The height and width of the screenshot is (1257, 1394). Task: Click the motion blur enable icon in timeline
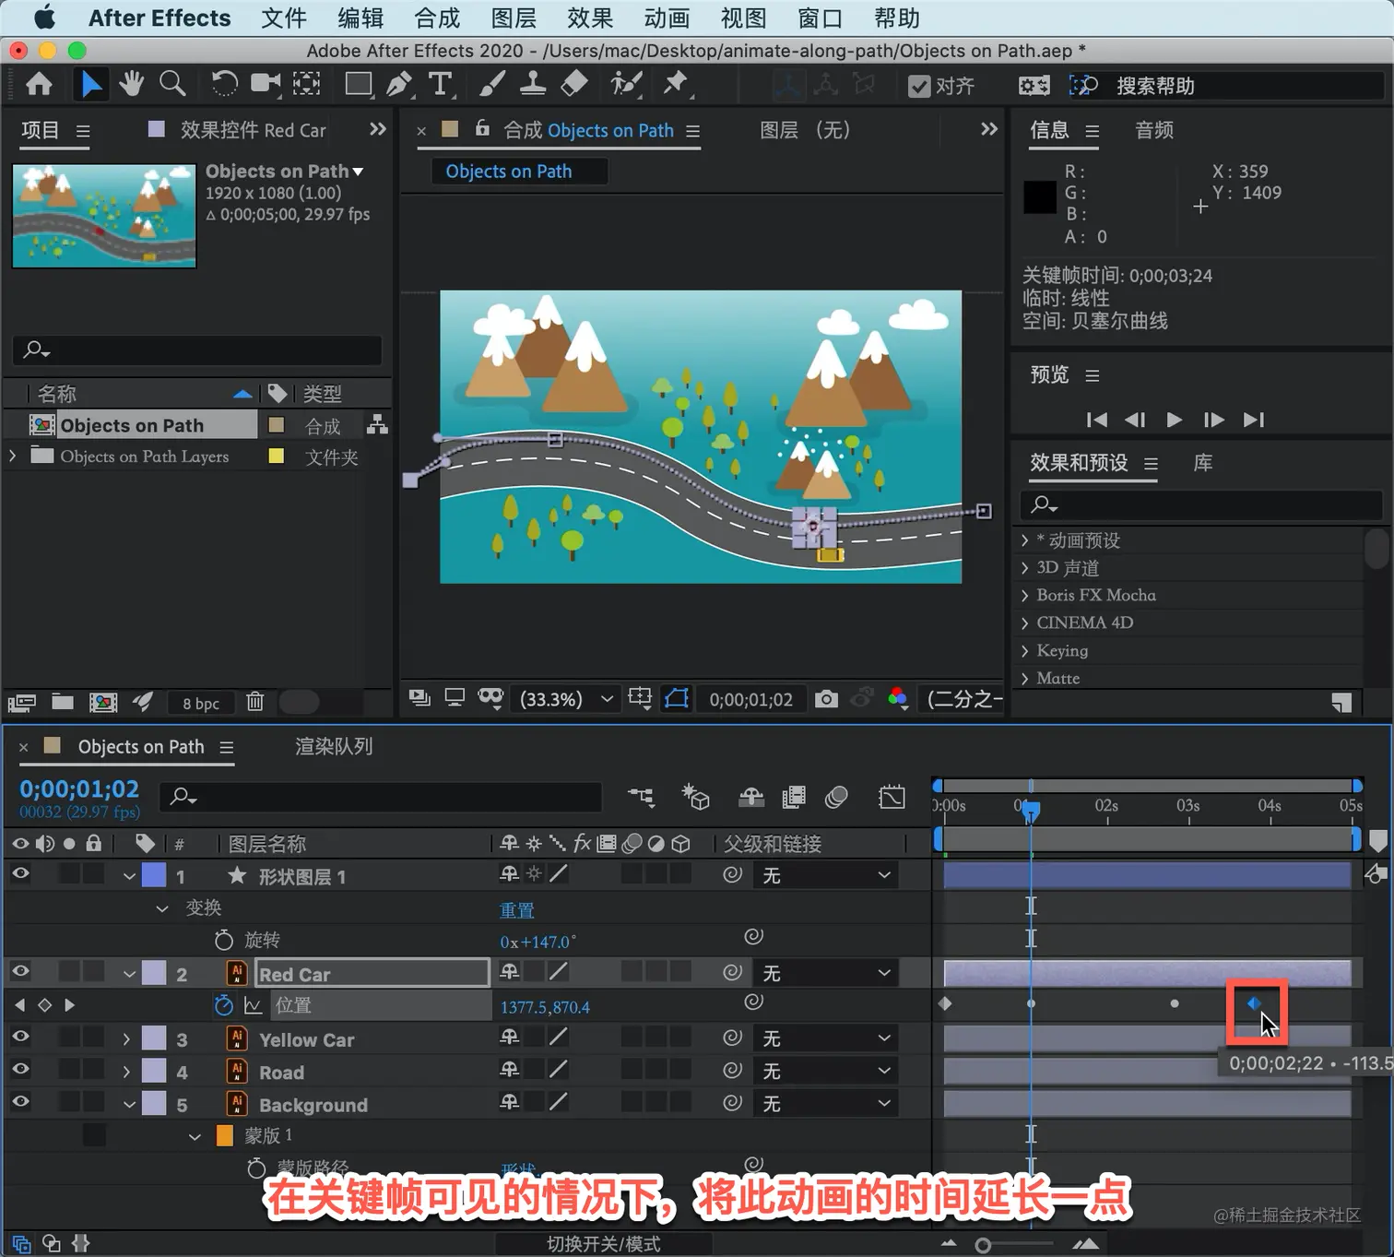click(836, 797)
